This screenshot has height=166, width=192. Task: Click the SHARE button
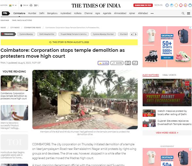tap(117, 63)
